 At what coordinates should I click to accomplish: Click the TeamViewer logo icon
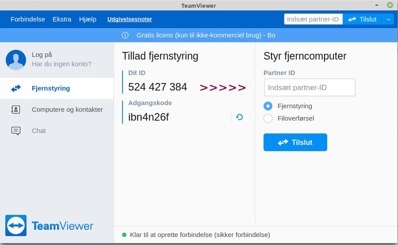pos(16,225)
